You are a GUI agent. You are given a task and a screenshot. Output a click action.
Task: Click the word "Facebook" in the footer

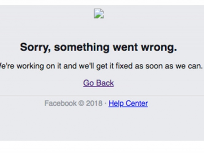pos(61,103)
